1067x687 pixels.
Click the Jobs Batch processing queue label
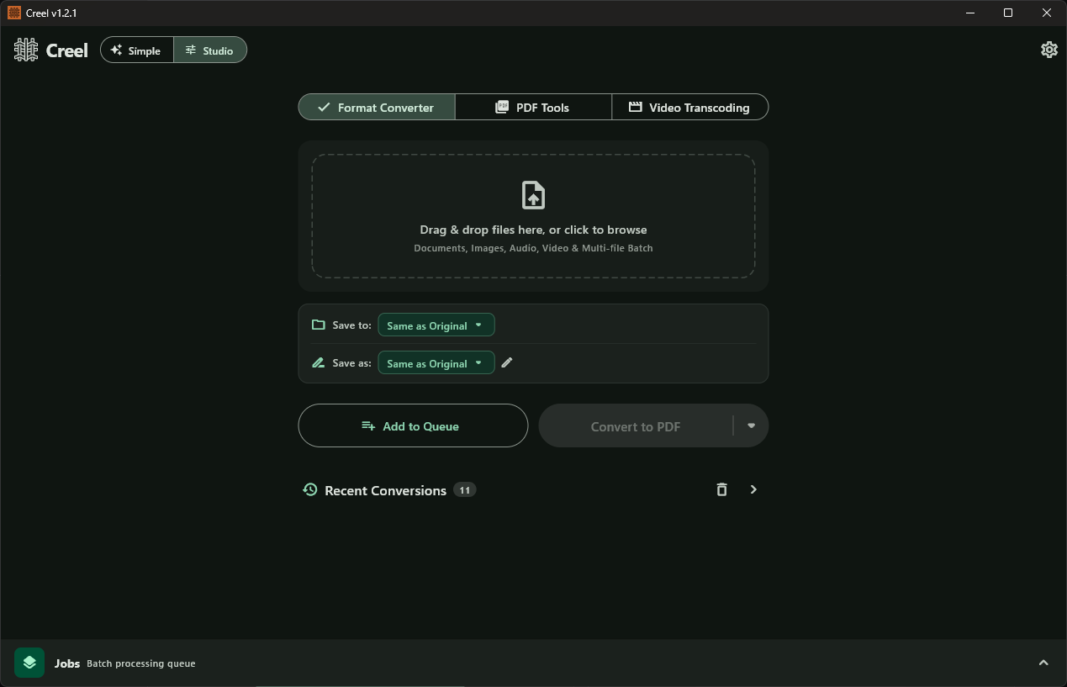click(125, 663)
